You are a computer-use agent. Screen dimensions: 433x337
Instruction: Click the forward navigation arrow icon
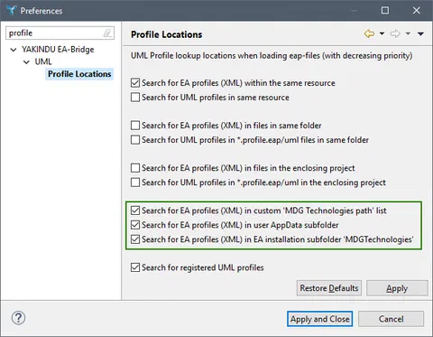[395, 33]
